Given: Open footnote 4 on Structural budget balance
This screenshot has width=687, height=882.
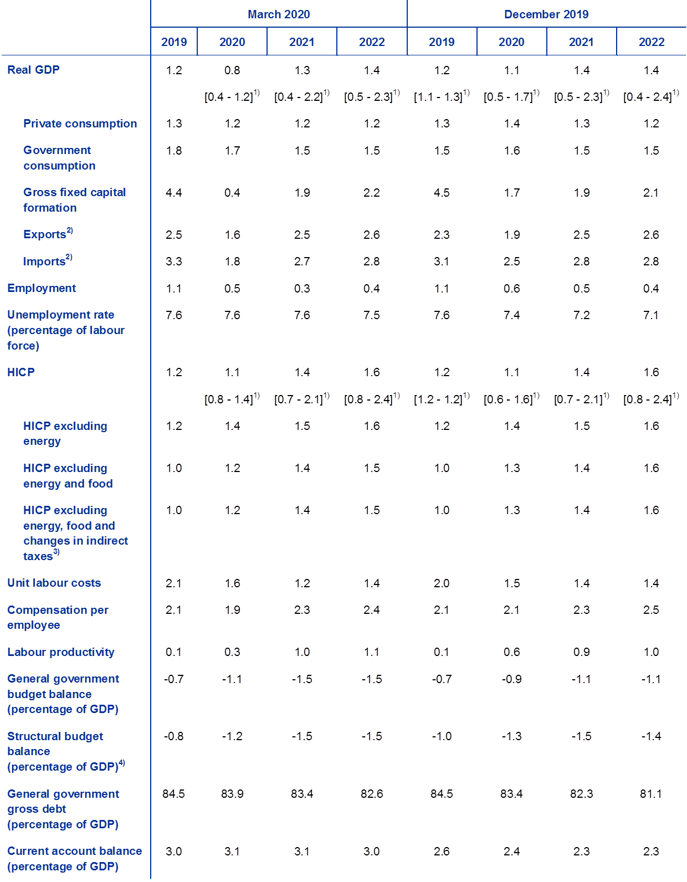Looking at the screenshot, I should click(122, 763).
